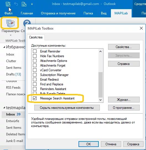This screenshot has width=146, height=150.
Task: Select the Subscription Manager list entry text
Action: pos(54,75)
